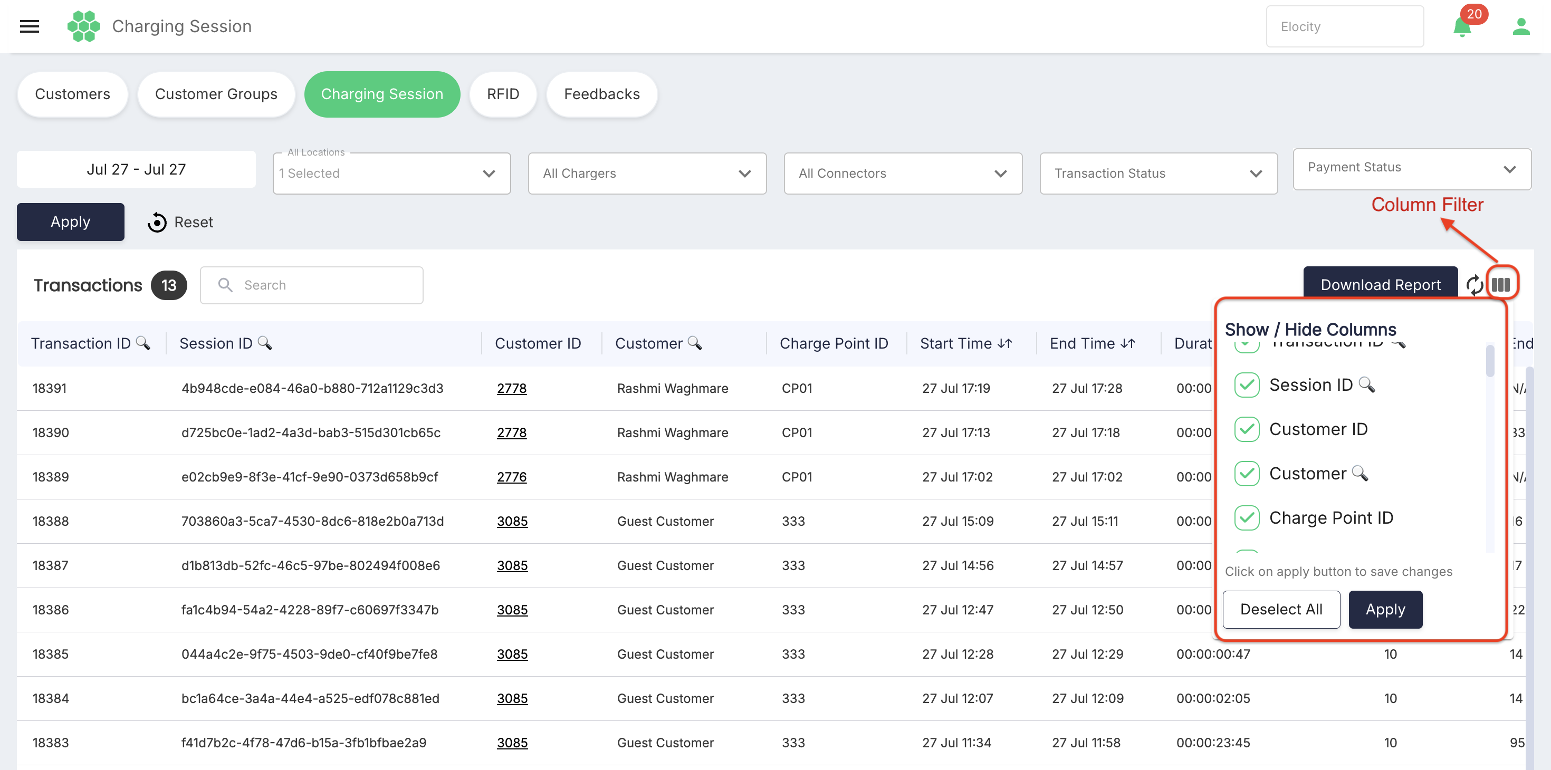Click the Elocity input field
This screenshot has width=1551, height=770.
(1345, 26)
